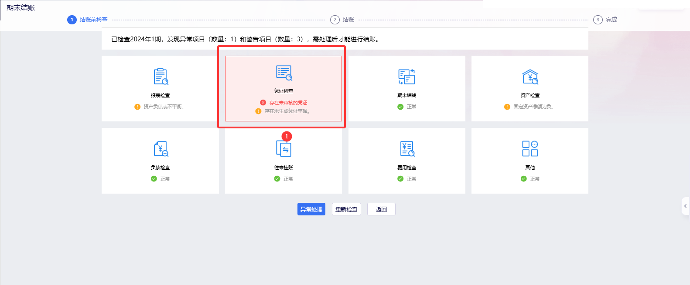The image size is (690, 285).
Task: Click the 固定资产净额为负 warning text
Action: (533, 107)
